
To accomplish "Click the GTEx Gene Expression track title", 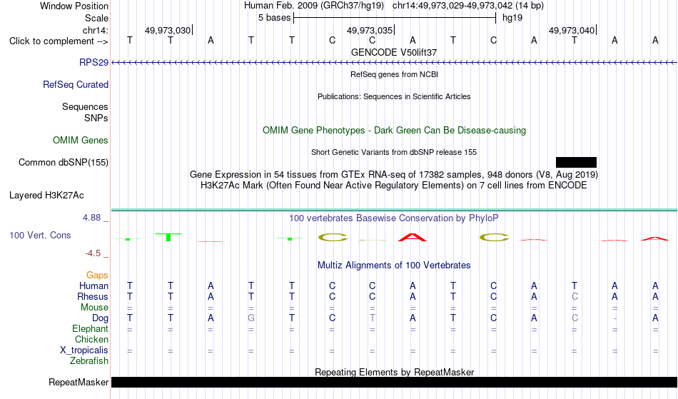I will pyautogui.click(x=394, y=175).
